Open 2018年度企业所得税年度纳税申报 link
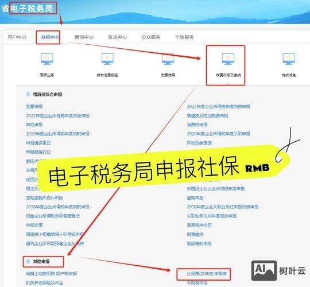The height and width of the screenshot is (287, 310). click(x=58, y=207)
